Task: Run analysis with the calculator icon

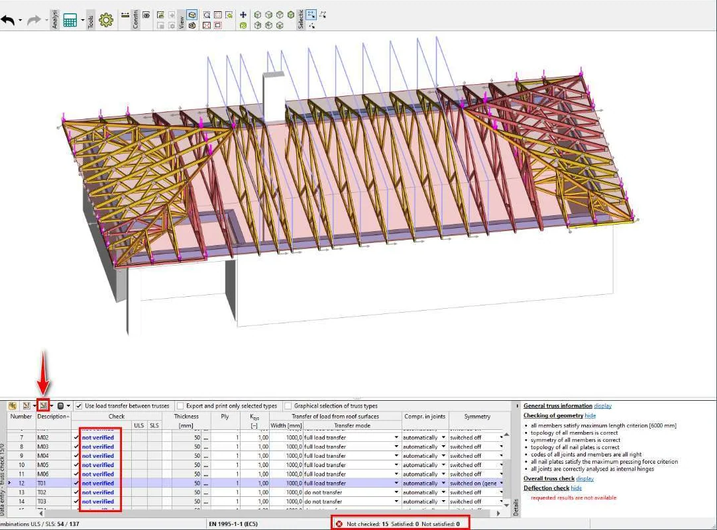Action: [70, 20]
